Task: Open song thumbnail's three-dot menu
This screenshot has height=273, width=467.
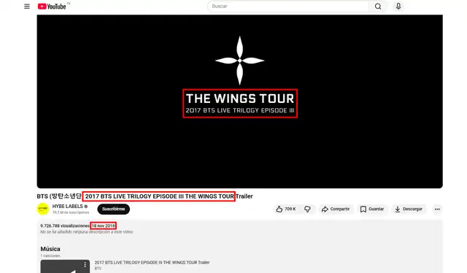Action: tap(85, 265)
